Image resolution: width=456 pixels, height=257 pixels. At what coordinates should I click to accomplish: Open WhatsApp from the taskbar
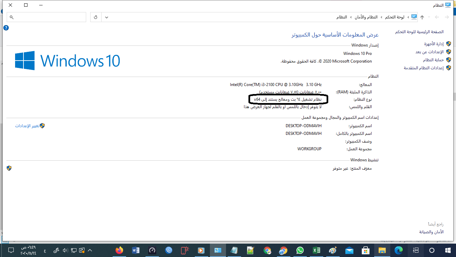300,250
